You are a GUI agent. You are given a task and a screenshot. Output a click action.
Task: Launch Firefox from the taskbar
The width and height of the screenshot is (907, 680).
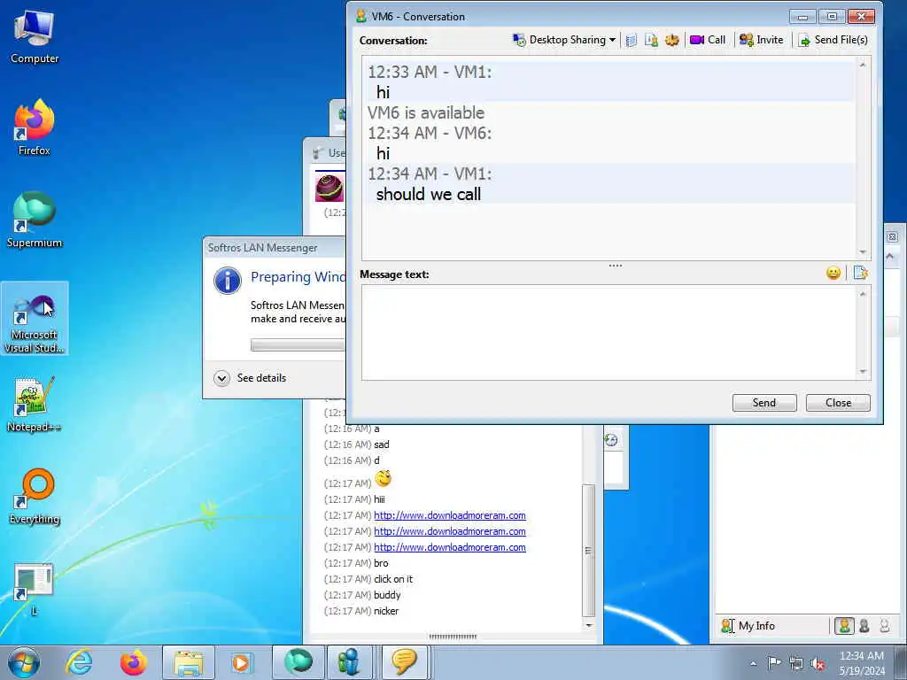[x=133, y=662]
